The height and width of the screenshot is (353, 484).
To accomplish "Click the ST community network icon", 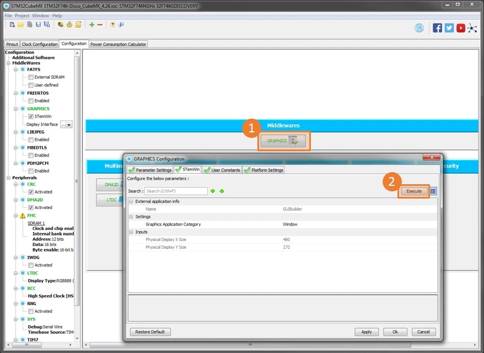I will coord(472,28).
